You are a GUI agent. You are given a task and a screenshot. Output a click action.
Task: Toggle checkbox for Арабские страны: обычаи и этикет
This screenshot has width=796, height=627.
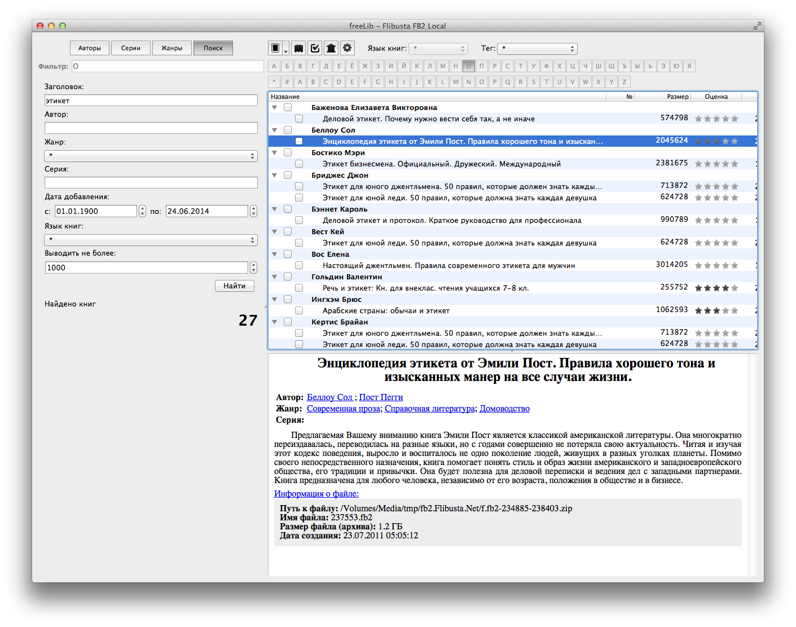click(299, 310)
